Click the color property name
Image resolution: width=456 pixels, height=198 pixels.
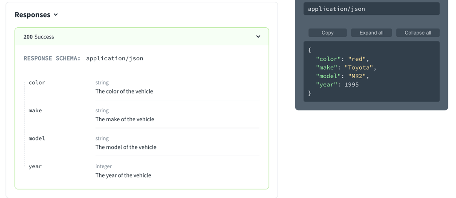coord(37,83)
